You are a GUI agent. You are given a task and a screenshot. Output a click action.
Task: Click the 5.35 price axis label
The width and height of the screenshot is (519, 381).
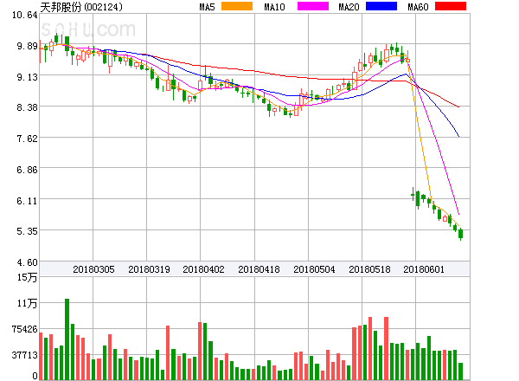pos(27,231)
